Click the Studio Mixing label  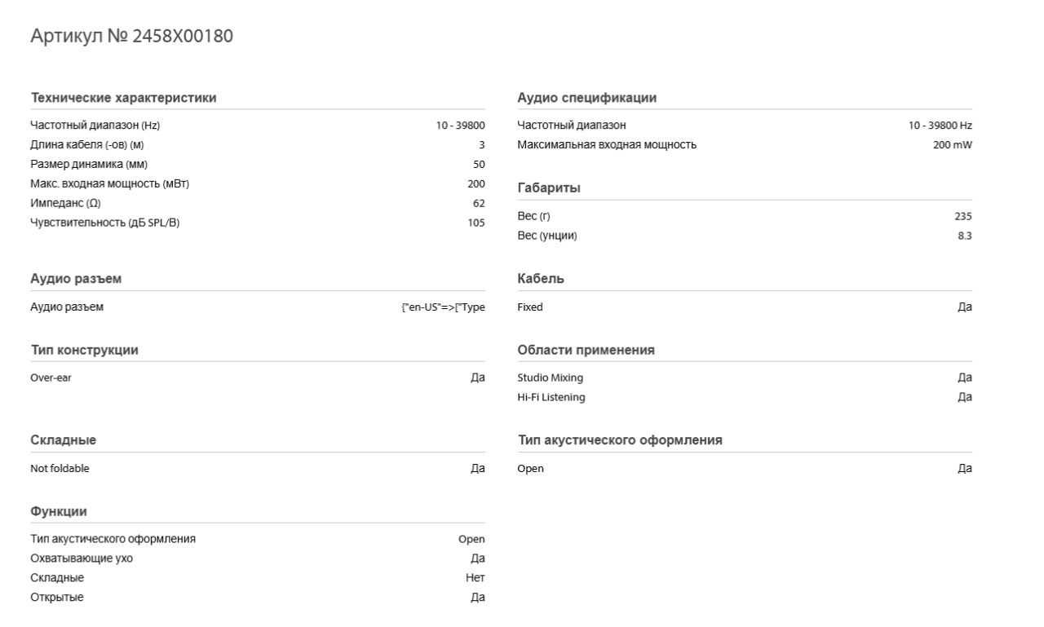550,378
